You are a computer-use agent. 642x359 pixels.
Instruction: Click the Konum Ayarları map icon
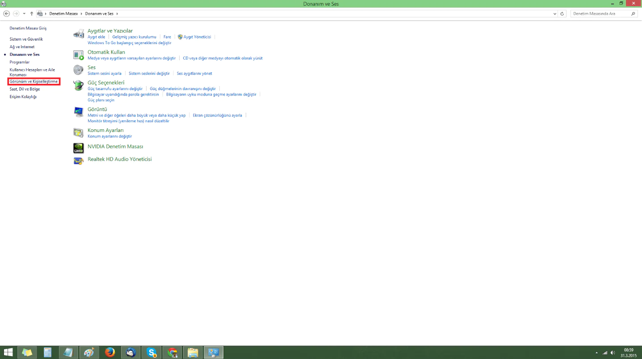click(x=78, y=132)
